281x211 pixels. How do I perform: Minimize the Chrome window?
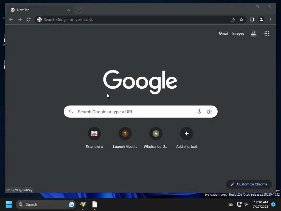point(245,7)
